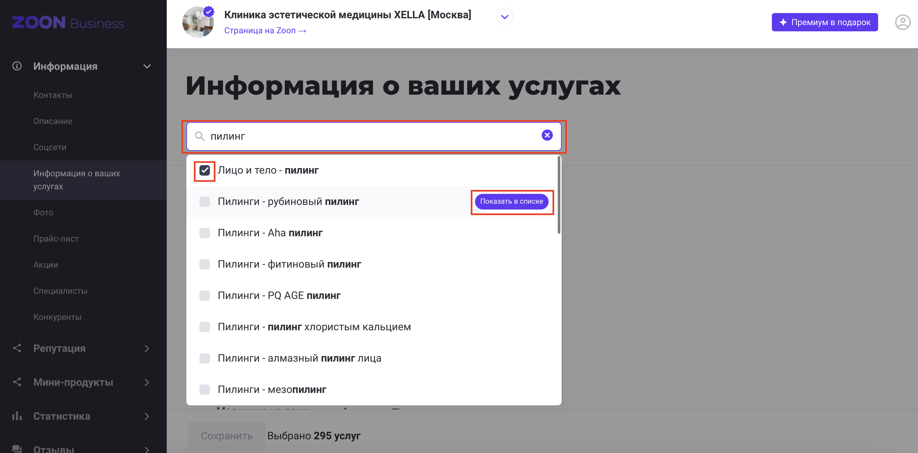
Task: Expand the Репутация section arrow
Action: pyautogui.click(x=147, y=348)
